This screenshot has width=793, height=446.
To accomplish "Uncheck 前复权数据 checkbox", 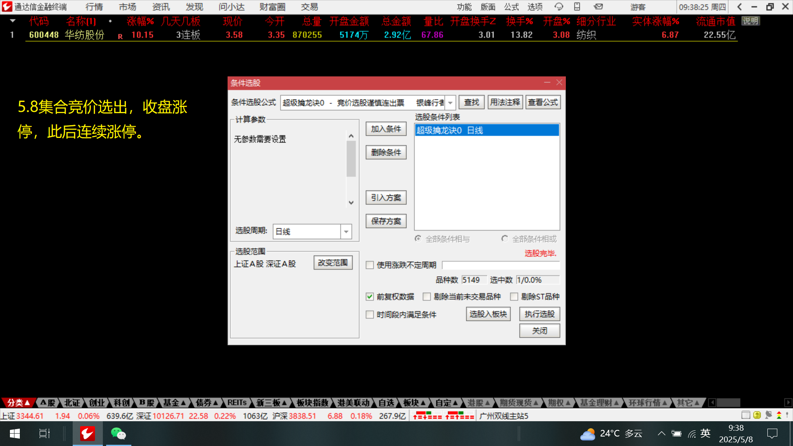I will (x=370, y=297).
